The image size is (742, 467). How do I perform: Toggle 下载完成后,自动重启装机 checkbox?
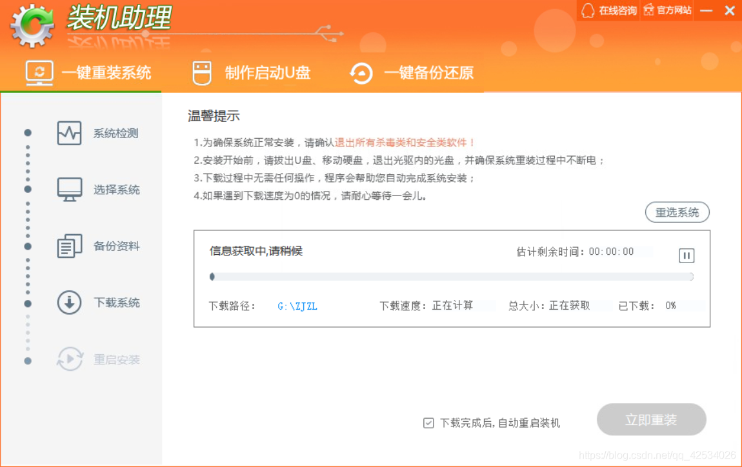[428, 423]
